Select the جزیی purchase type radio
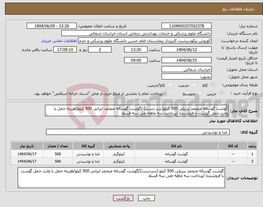This screenshot has height=207, width=263. click(x=221, y=93)
